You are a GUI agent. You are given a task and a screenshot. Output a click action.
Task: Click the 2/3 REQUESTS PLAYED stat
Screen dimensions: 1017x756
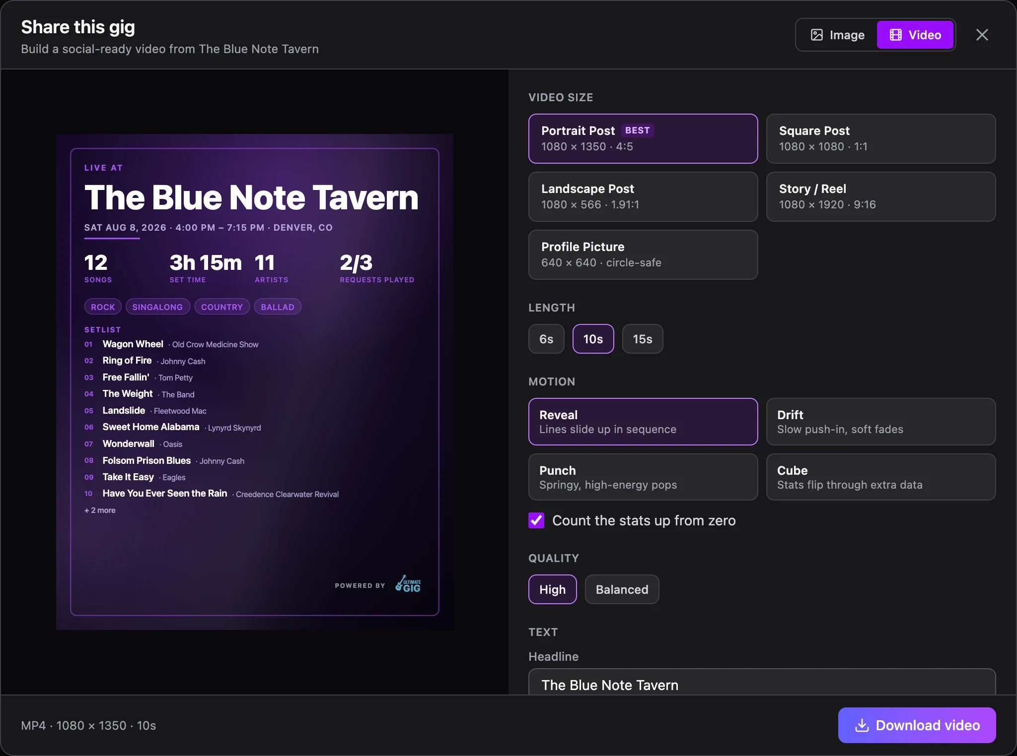click(x=377, y=268)
